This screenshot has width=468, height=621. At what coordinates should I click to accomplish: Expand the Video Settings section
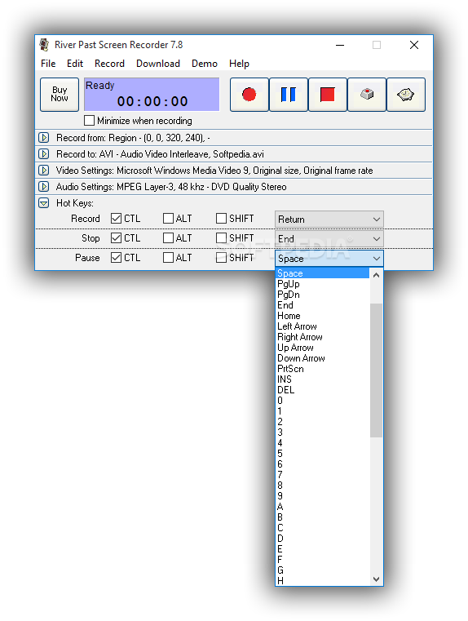click(43, 171)
